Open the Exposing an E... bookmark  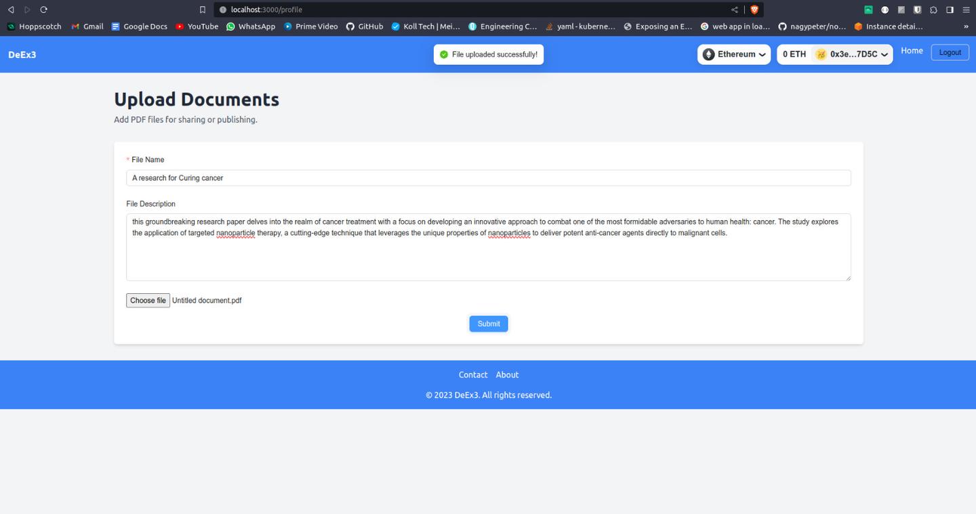click(658, 26)
